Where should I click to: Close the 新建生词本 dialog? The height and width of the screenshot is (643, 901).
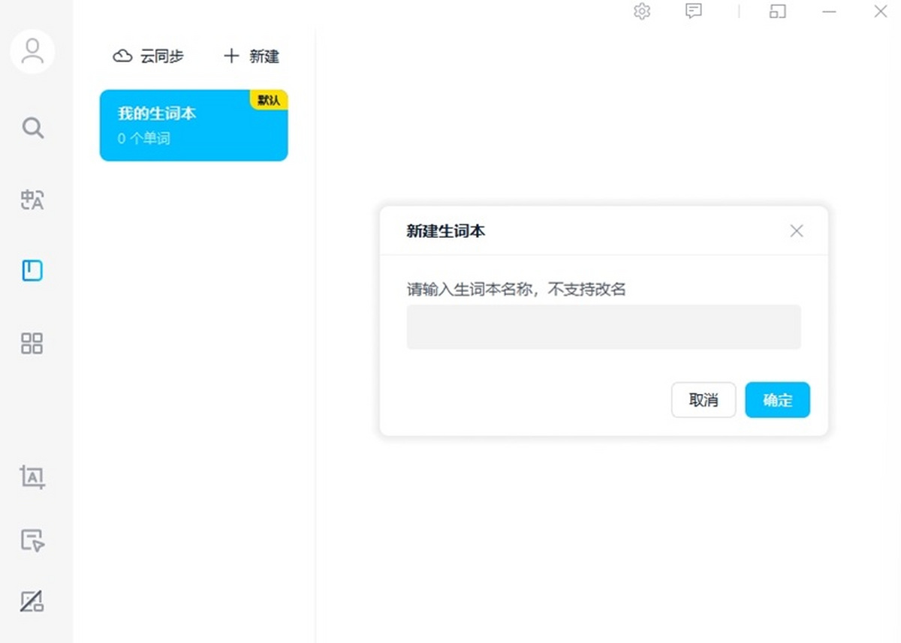797,231
